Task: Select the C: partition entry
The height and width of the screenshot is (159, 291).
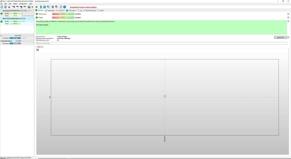Action: pyautogui.click(x=17, y=37)
